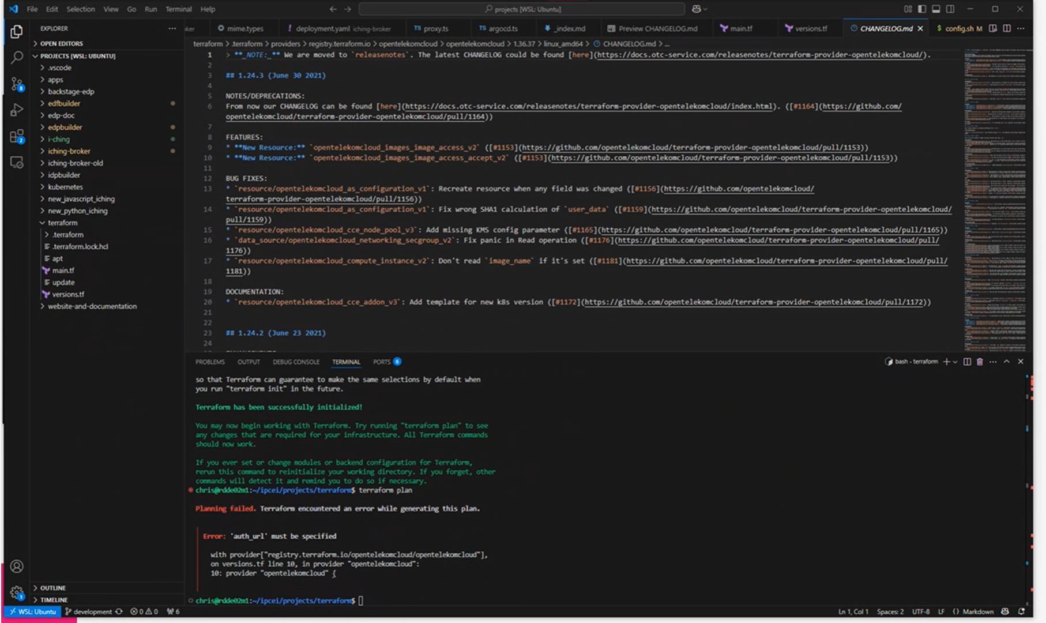The height and width of the screenshot is (623, 1046).
Task: Toggle the bottom panel visibility
Action: (936, 9)
